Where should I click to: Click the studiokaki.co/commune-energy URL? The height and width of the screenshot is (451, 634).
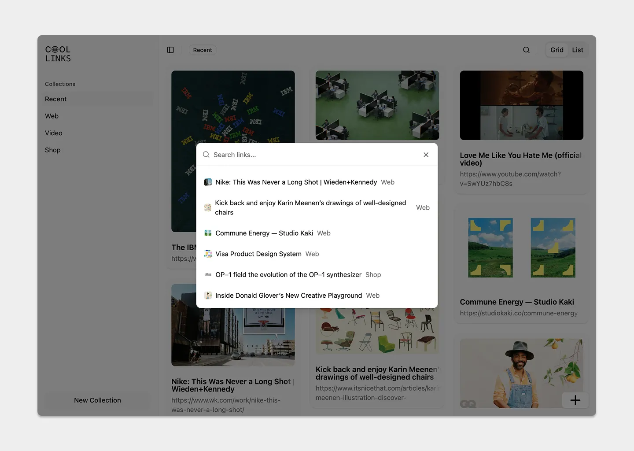[519, 313]
